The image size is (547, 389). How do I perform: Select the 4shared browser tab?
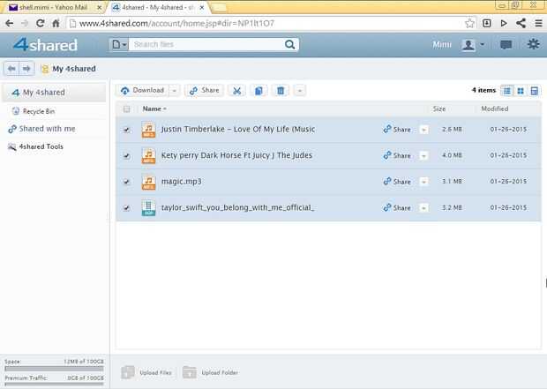(x=158, y=7)
